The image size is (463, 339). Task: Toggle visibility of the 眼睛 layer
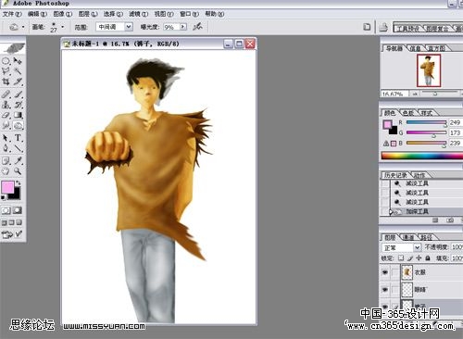click(x=385, y=289)
